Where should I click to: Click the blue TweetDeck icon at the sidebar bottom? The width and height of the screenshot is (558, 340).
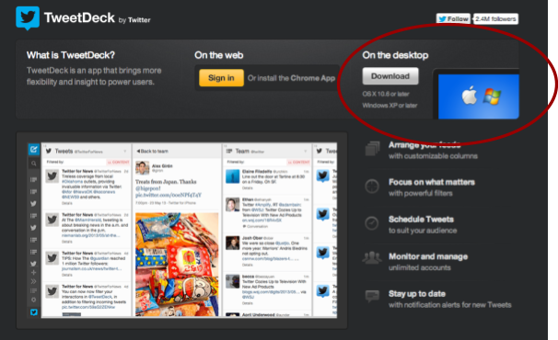33,312
